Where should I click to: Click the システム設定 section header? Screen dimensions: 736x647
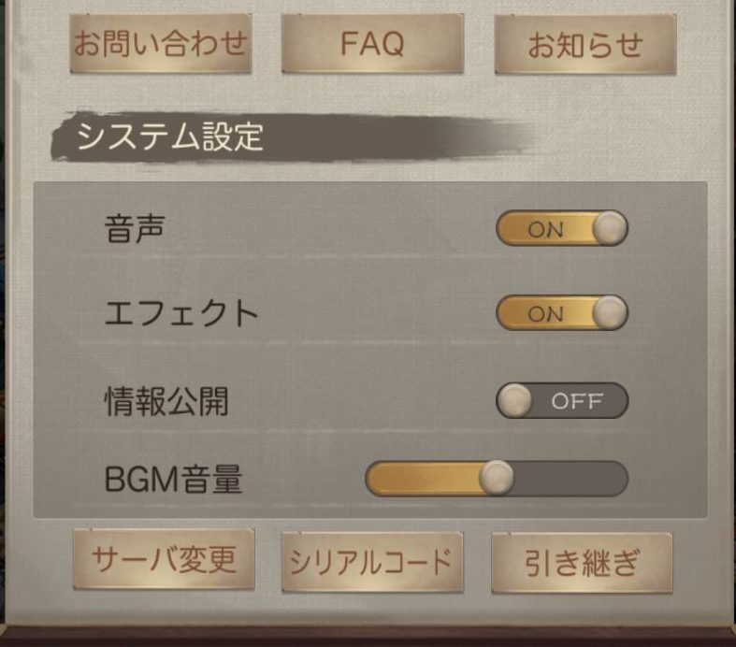click(x=169, y=137)
